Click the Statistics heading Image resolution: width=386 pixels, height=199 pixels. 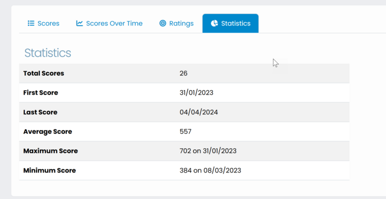[48, 53]
